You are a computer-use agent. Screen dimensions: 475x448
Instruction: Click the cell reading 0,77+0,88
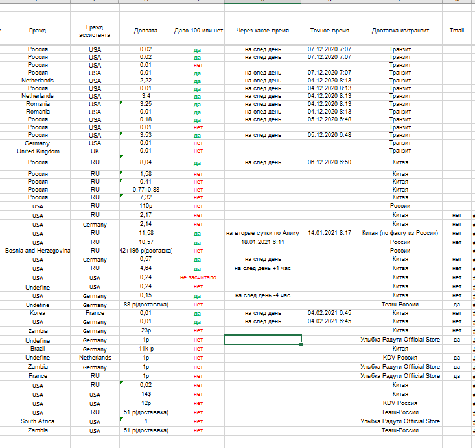click(x=146, y=190)
